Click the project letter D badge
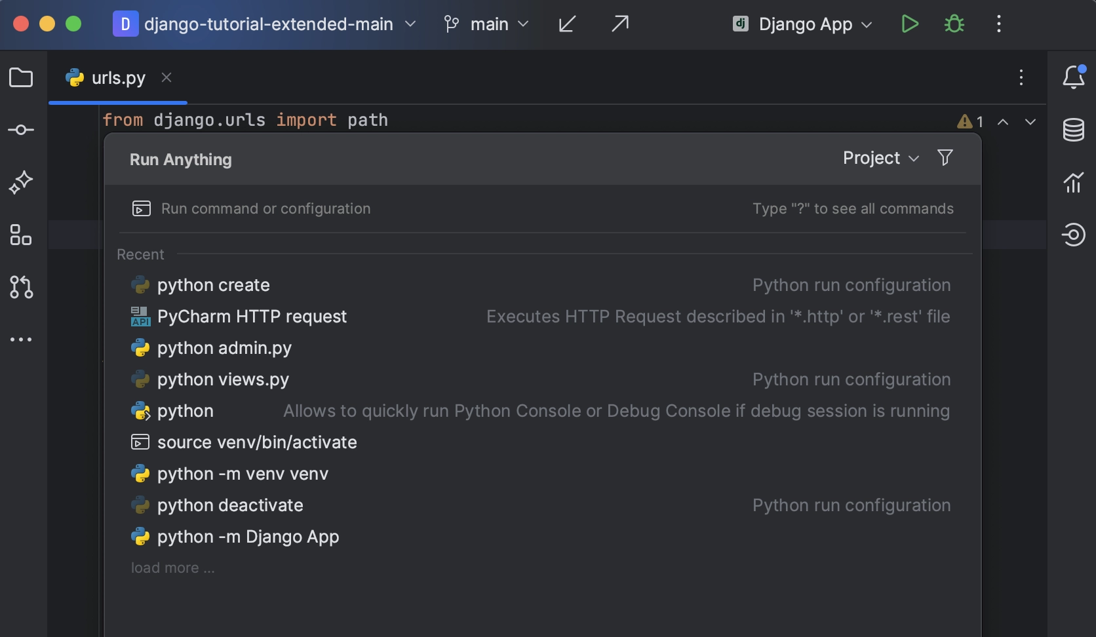Viewport: 1096px width, 637px height. (x=125, y=24)
